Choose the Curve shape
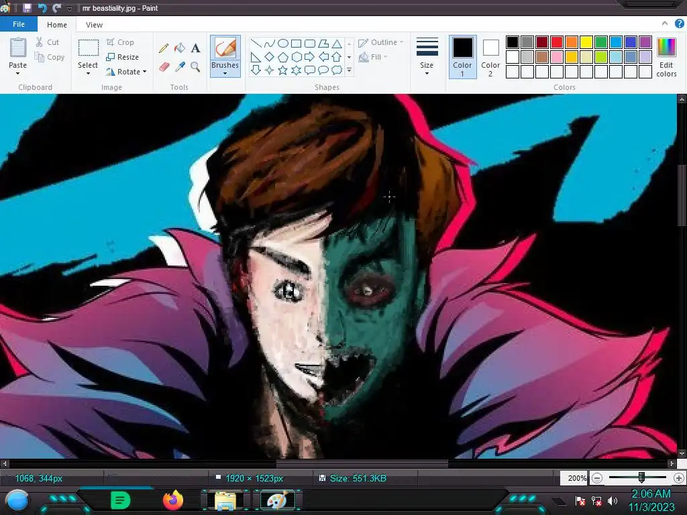Screen dimensions: 687x515 270,43
